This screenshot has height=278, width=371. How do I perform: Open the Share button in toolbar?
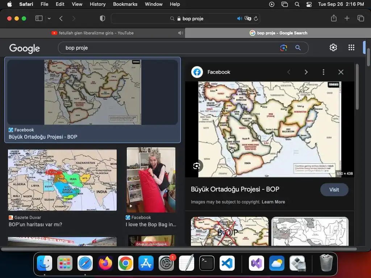(x=334, y=18)
